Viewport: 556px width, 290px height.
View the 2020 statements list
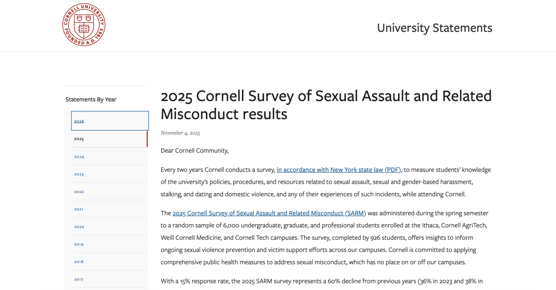tap(109, 227)
